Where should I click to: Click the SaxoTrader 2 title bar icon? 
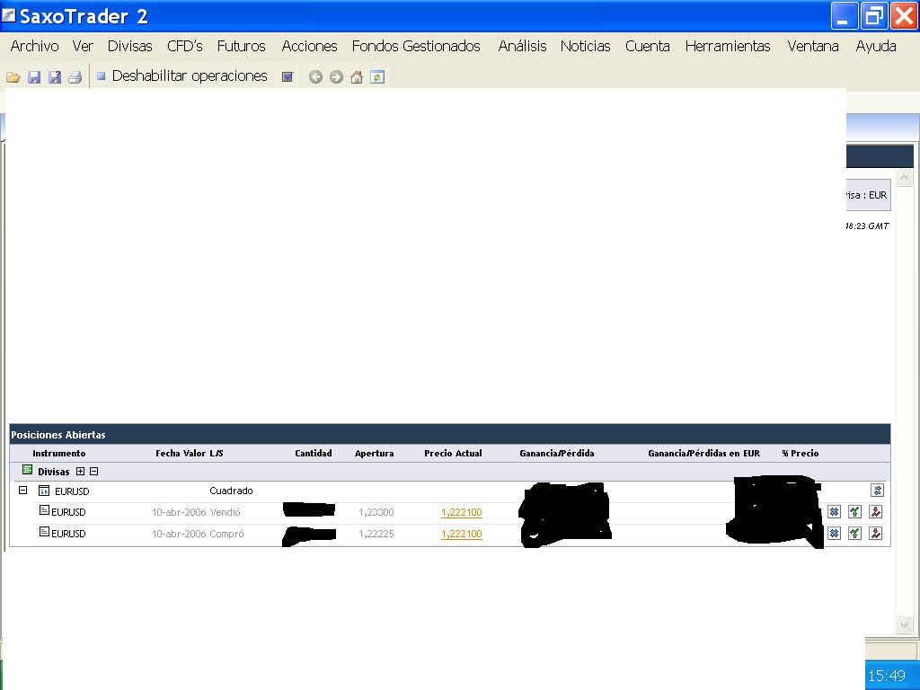point(8,15)
